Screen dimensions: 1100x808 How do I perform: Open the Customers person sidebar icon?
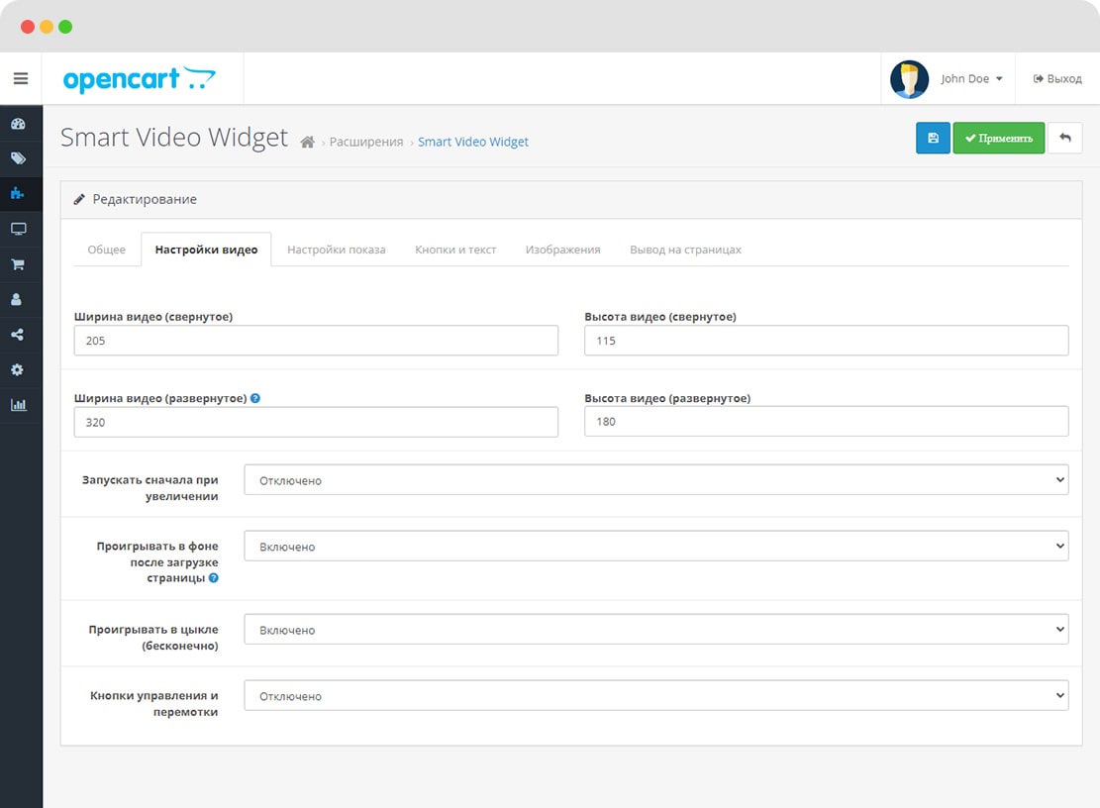tap(17, 299)
